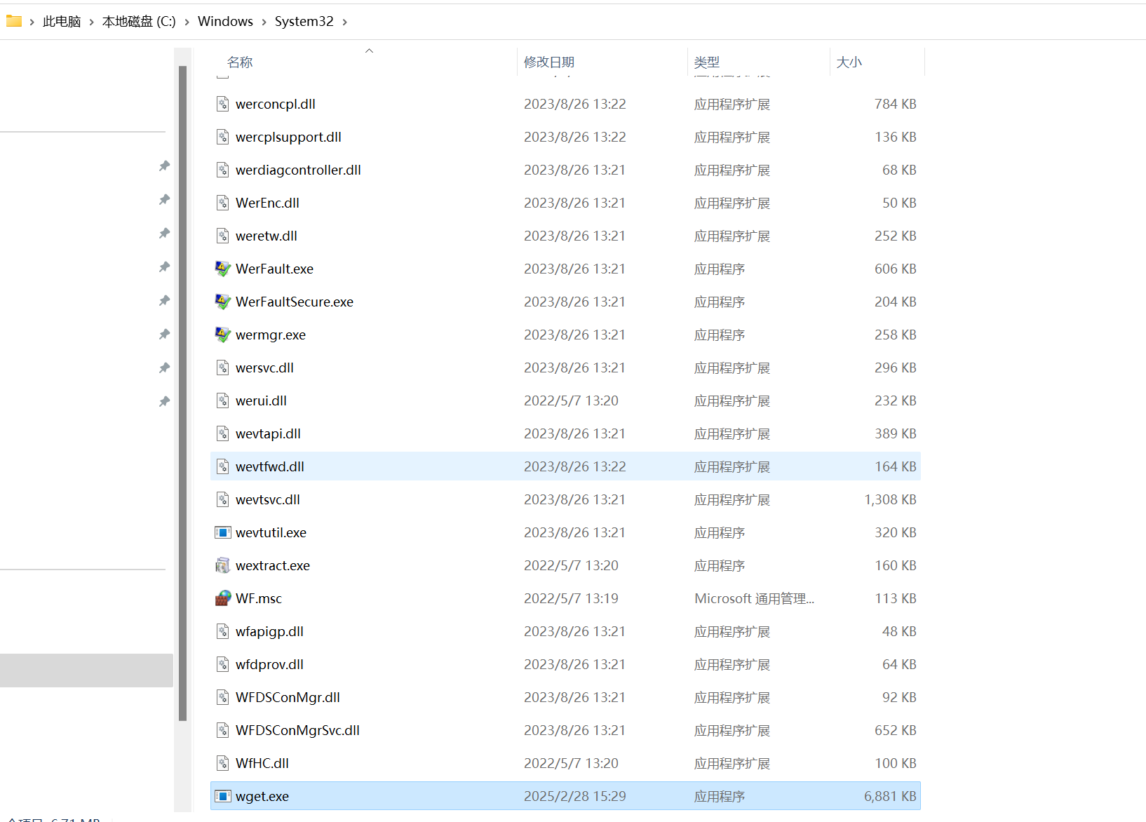Click the navigation pane vertical scrollbar
Image resolution: width=1146 pixels, height=822 pixels.
[x=182, y=393]
